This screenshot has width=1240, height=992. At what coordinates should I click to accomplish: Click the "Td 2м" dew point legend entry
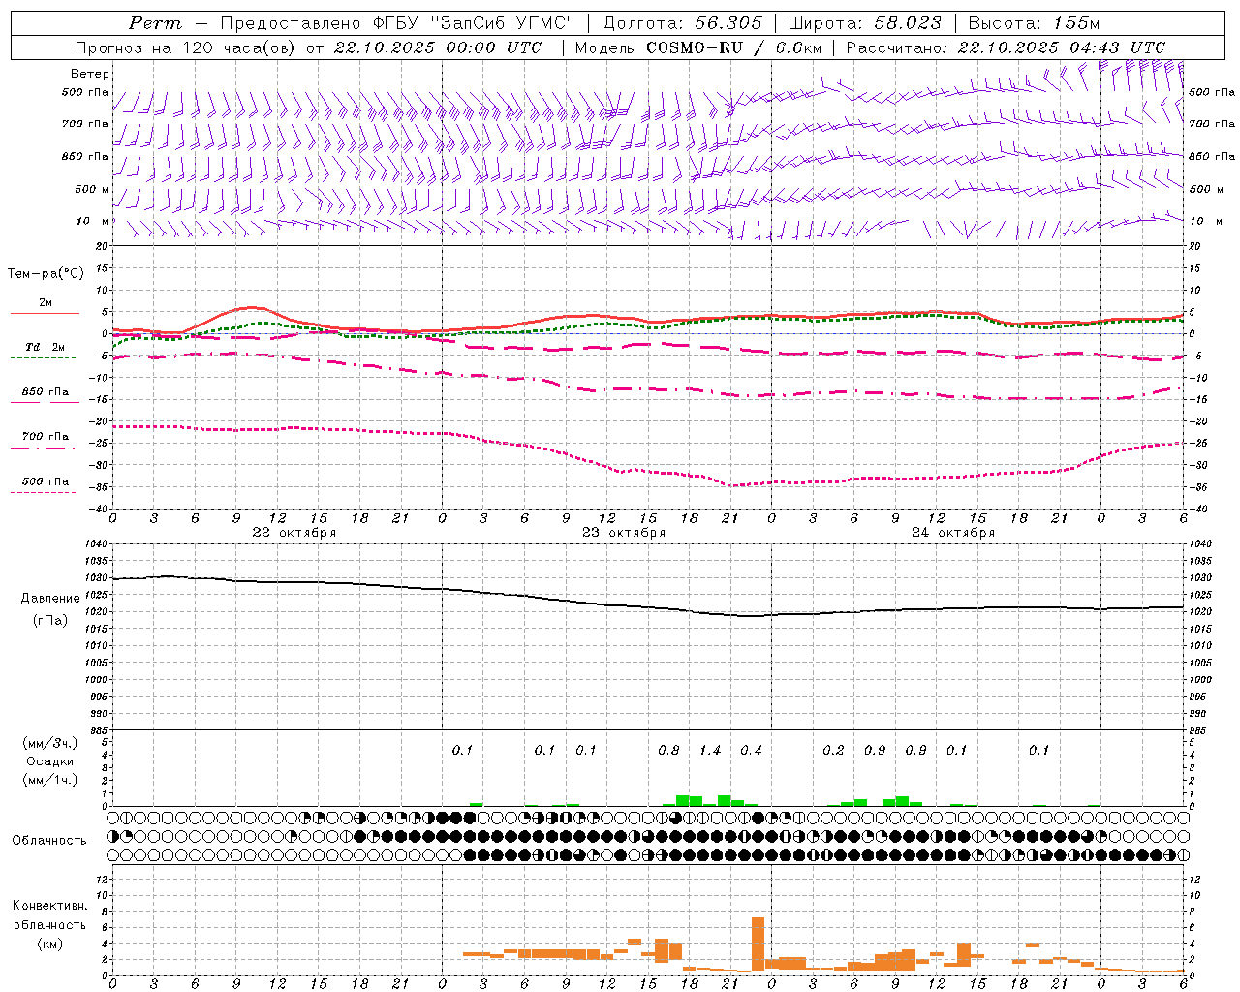[46, 347]
